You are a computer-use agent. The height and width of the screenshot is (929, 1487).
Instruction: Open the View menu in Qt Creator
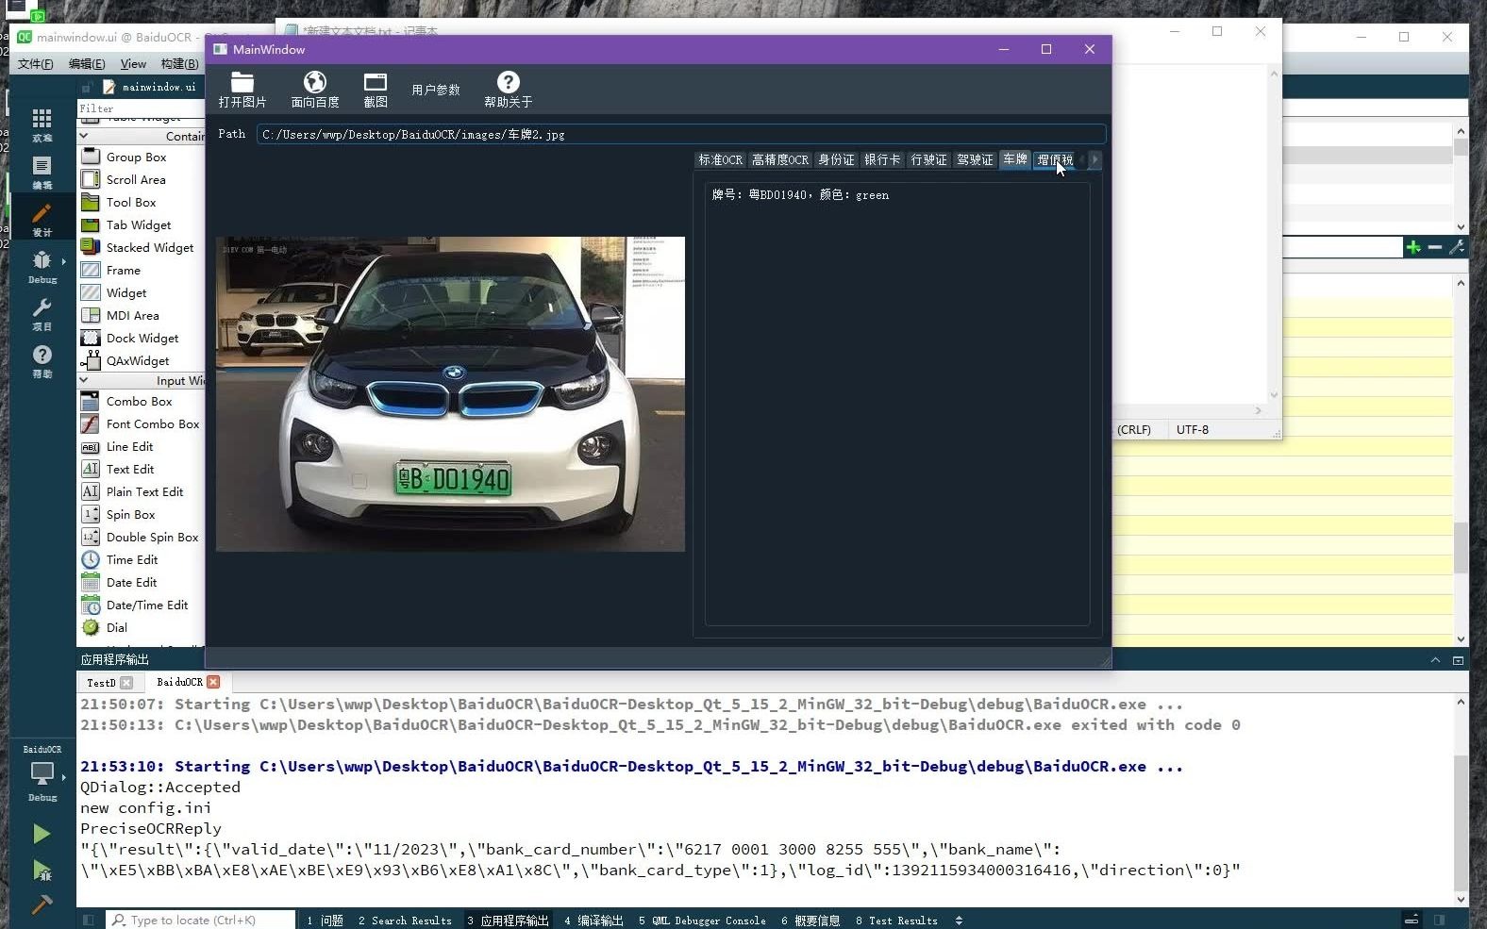(x=133, y=64)
